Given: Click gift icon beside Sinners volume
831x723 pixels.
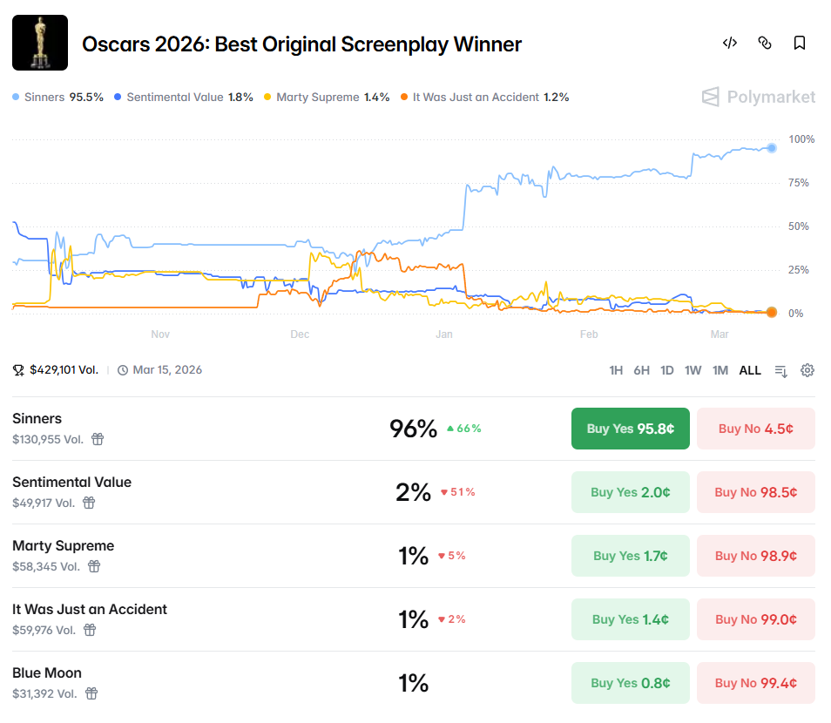Looking at the screenshot, I should pos(98,439).
